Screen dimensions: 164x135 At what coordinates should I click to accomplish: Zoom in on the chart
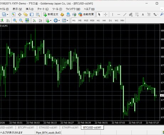[x=15, y=21]
